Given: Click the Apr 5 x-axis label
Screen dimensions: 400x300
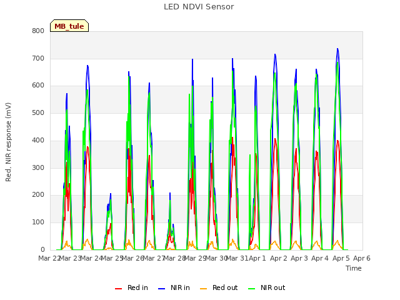Looking at the screenshot, I should tap(341, 258).
